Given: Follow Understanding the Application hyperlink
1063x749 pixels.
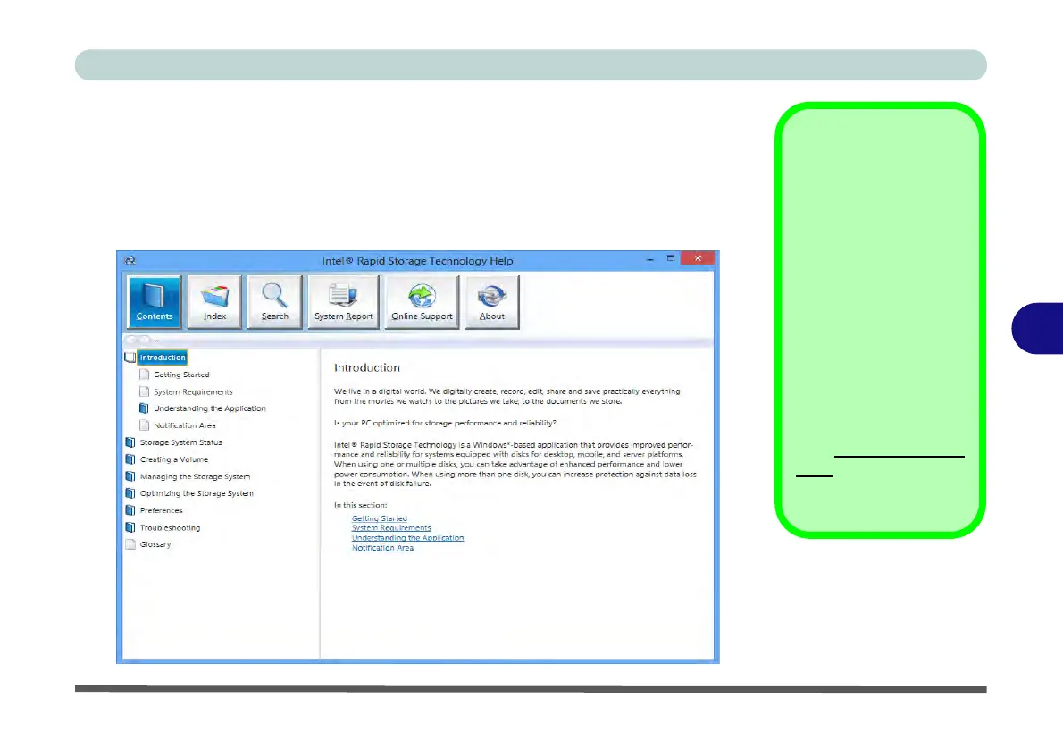Looking at the screenshot, I should point(407,538).
